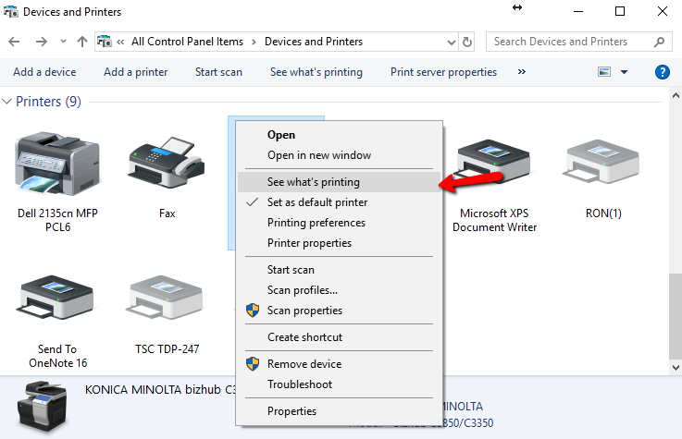Click the Forward navigation arrow
Image resolution: width=682 pixels, height=439 pixels.
pyautogui.click(x=42, y=42)
